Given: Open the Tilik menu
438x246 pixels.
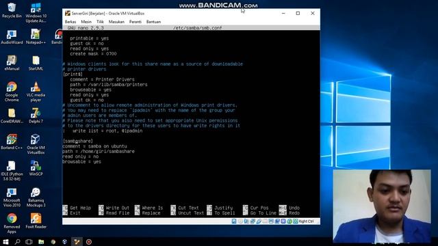Looking at the screenshot, I should 100,21.
